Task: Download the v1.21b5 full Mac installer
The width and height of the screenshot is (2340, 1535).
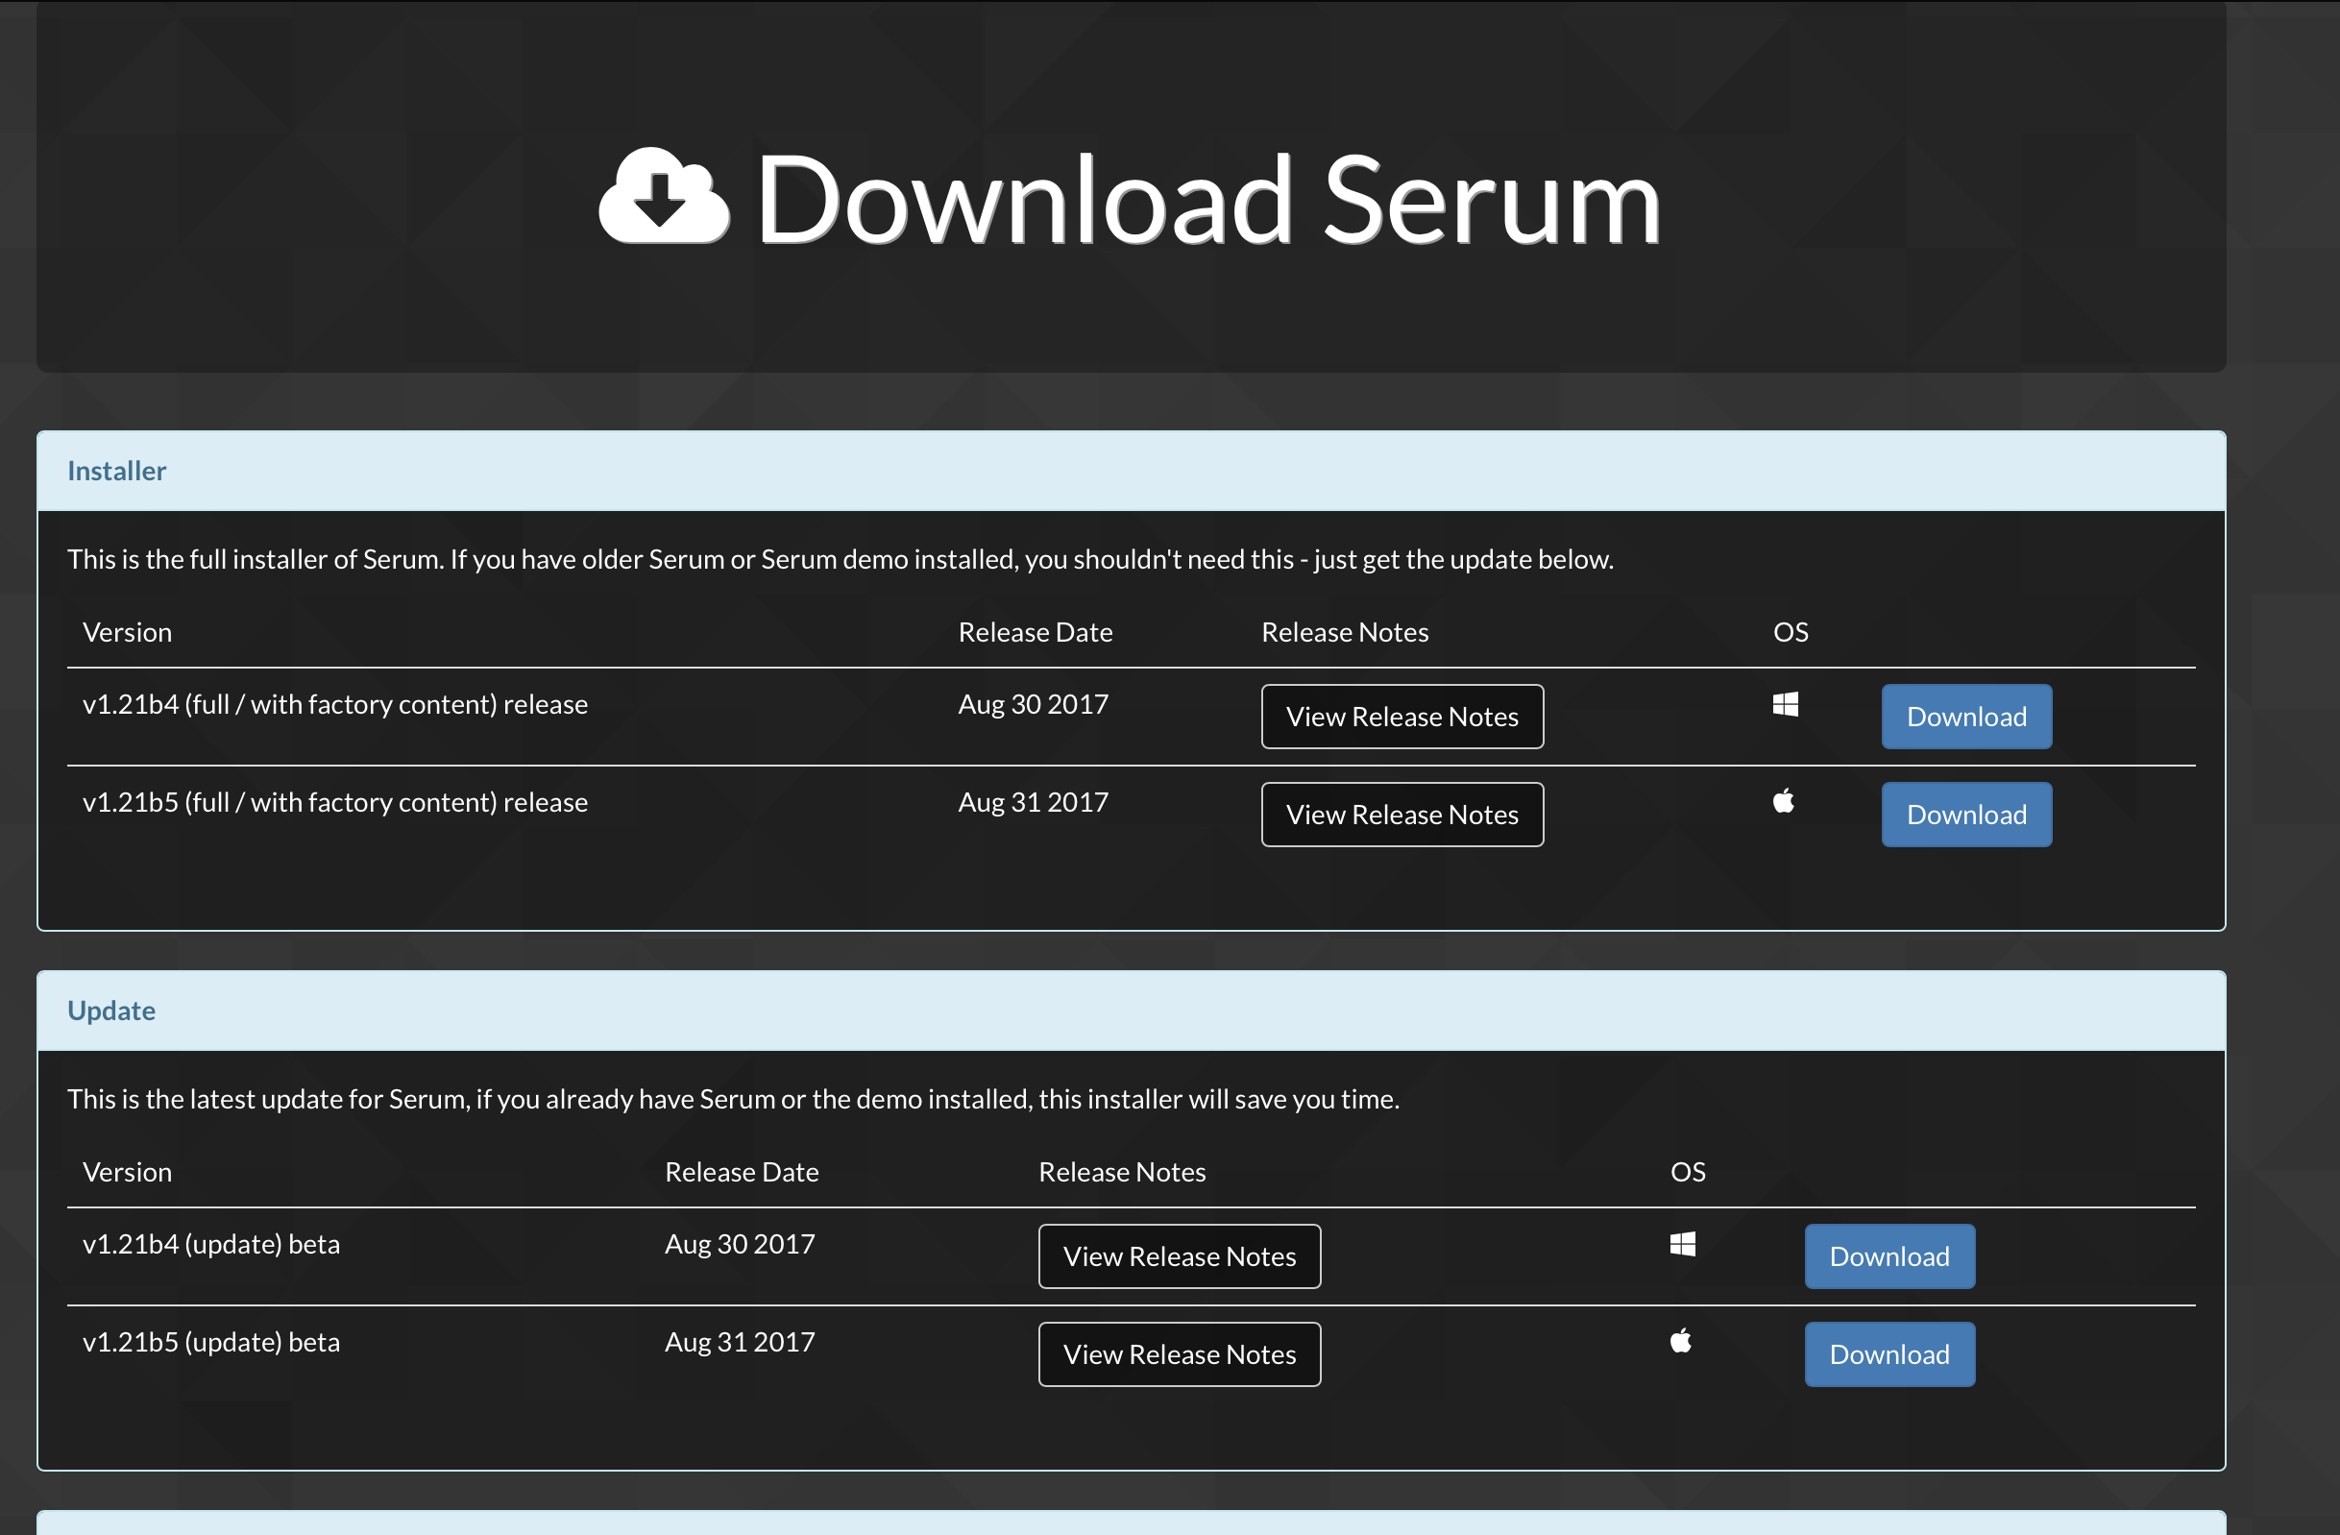Action: [x=1966, y=815]
